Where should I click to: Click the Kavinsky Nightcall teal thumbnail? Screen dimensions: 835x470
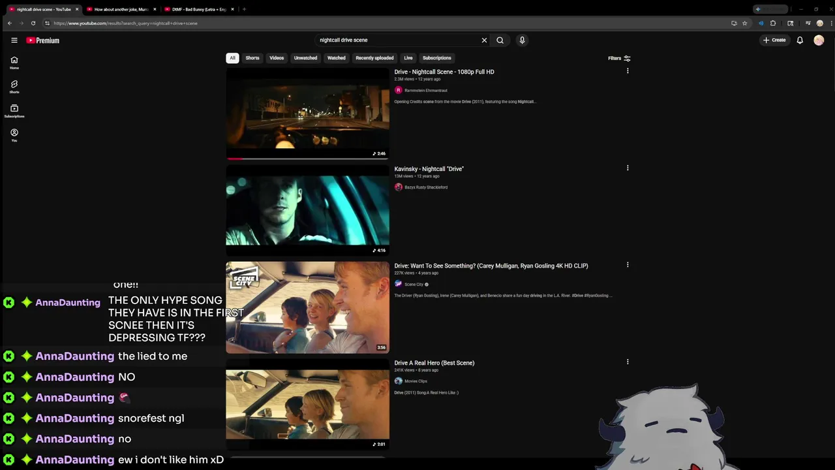[307, 210]
